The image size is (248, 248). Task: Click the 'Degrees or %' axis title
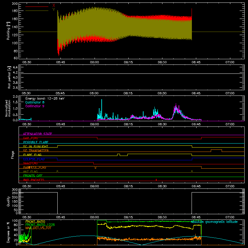[8, 232]
